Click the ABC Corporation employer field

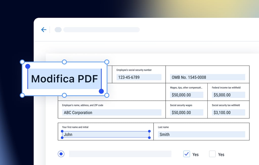click(112, 113)
